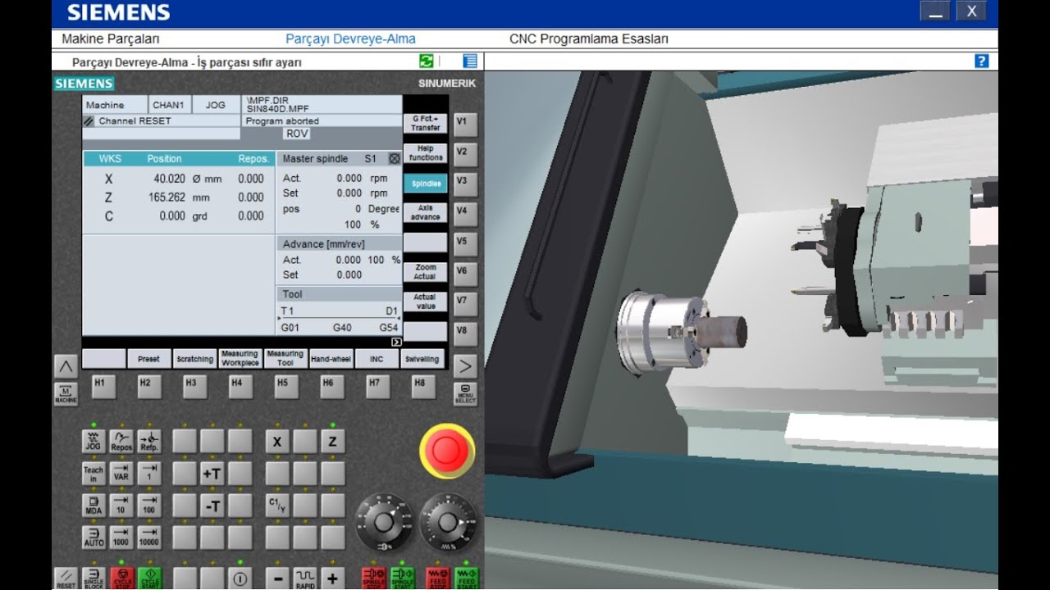Click feed override rotary knob

[448, 522]
